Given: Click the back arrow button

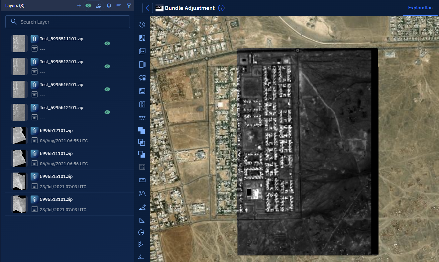Looking at the screenshot, I should (148, 8).
